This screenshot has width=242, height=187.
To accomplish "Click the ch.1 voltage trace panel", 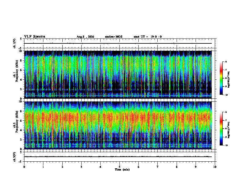I will pyautogui.click(x=119, y=43).
